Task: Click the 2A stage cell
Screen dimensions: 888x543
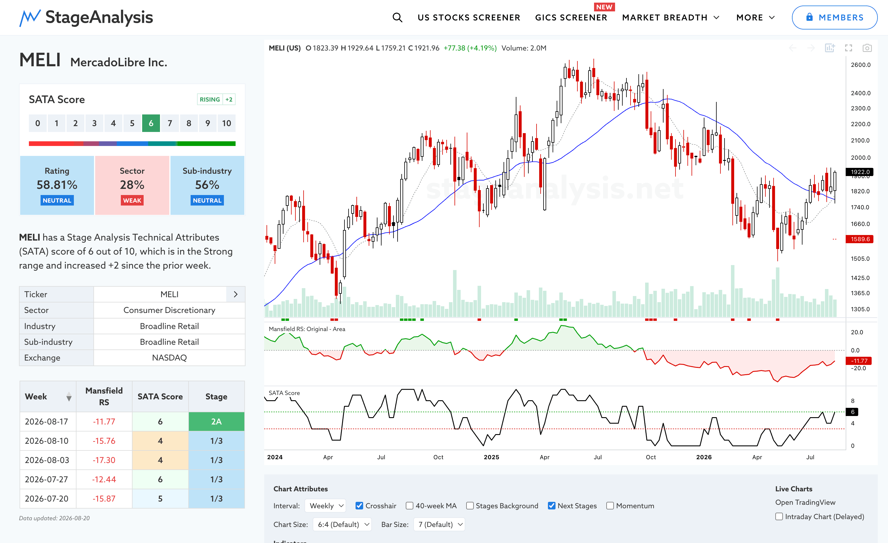Action: 216,422
